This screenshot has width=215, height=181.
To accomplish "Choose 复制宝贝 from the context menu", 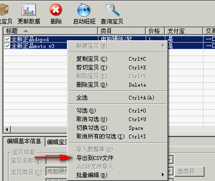I will pyautogui.click(x=118, y=59).
